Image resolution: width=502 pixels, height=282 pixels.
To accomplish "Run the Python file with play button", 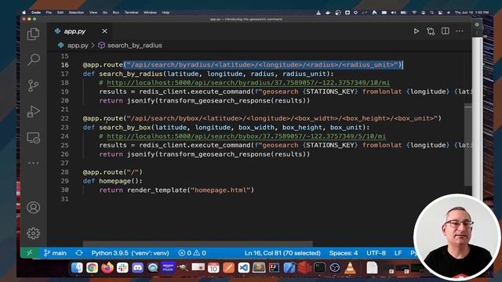I will [x=417, y=31].
